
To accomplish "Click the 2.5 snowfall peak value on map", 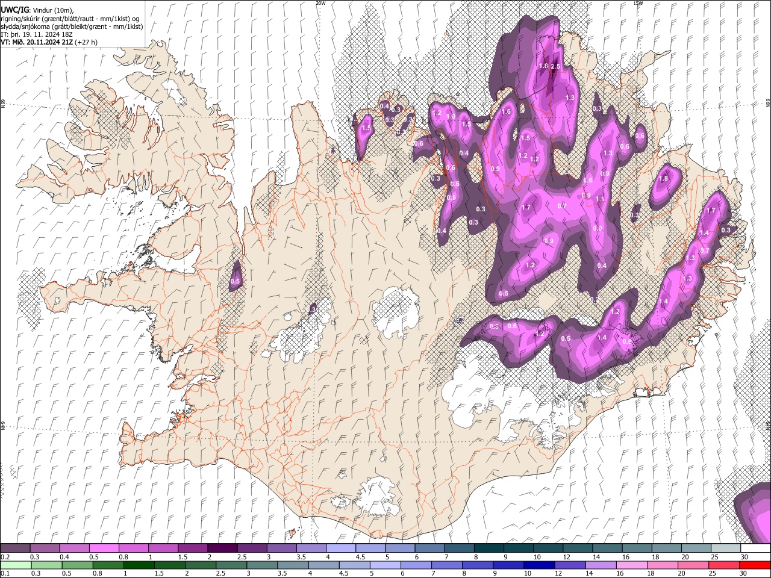I will click(x=555, y=66).
